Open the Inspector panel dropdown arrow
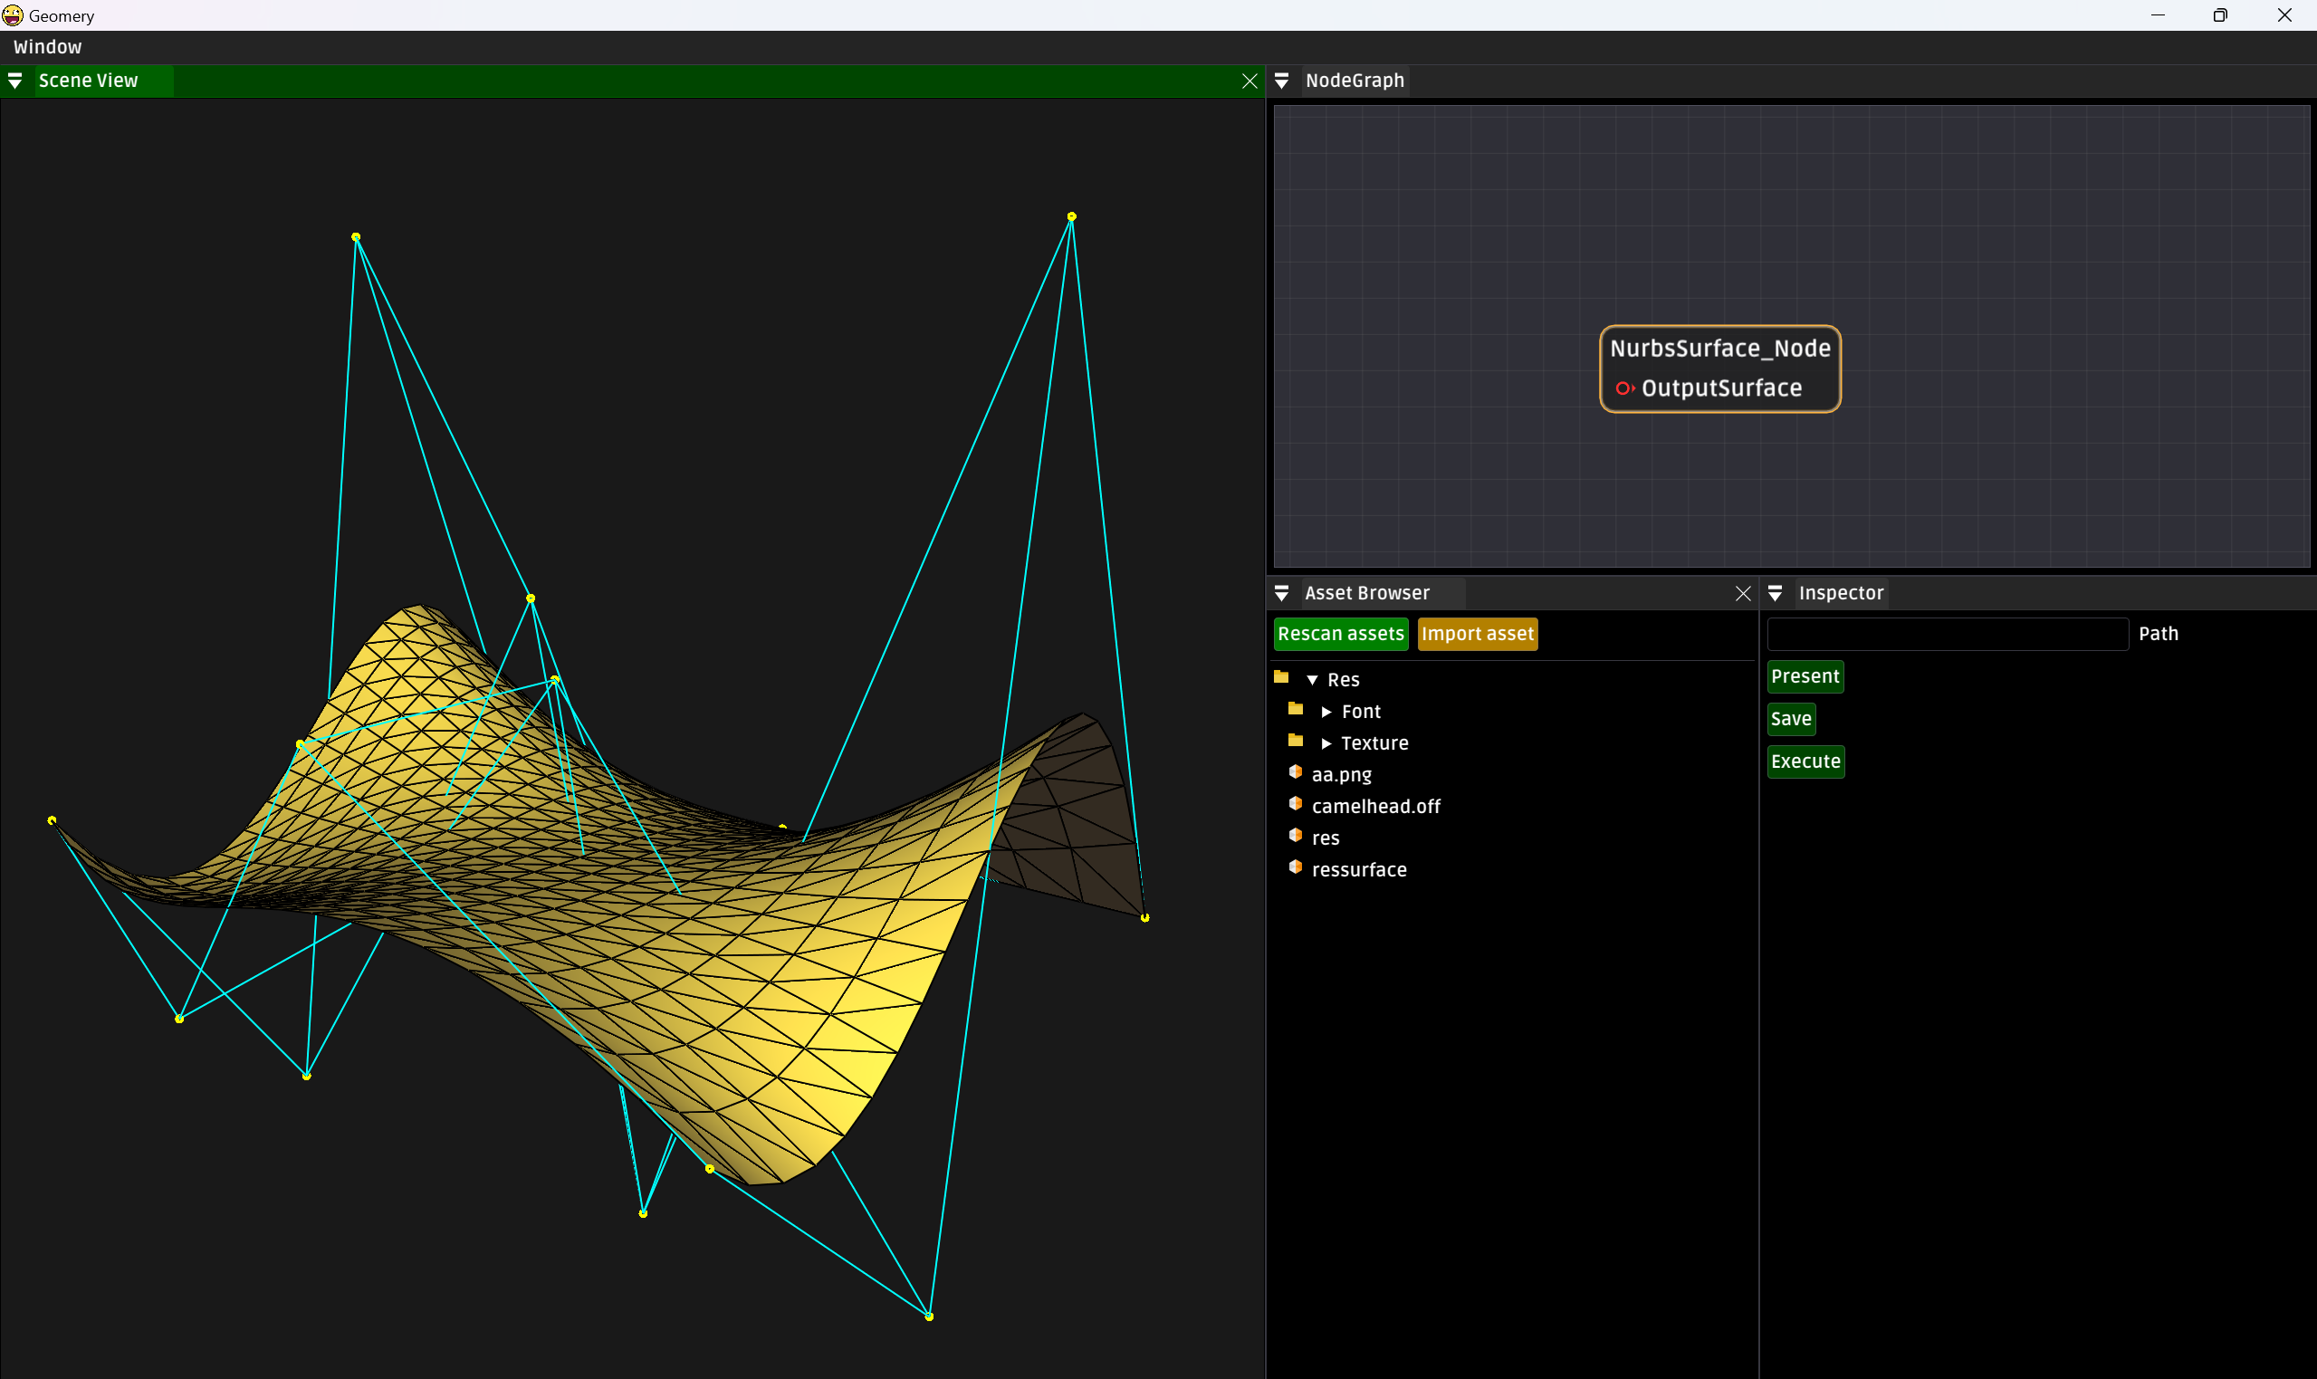This screenshot has height=1379, width=2317. (1775, 593)
